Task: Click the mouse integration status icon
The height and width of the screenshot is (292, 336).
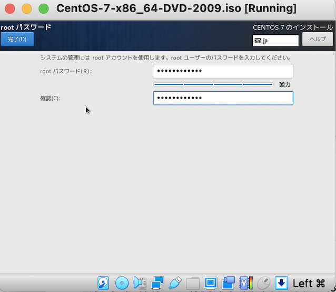Action: click(263, 283)
